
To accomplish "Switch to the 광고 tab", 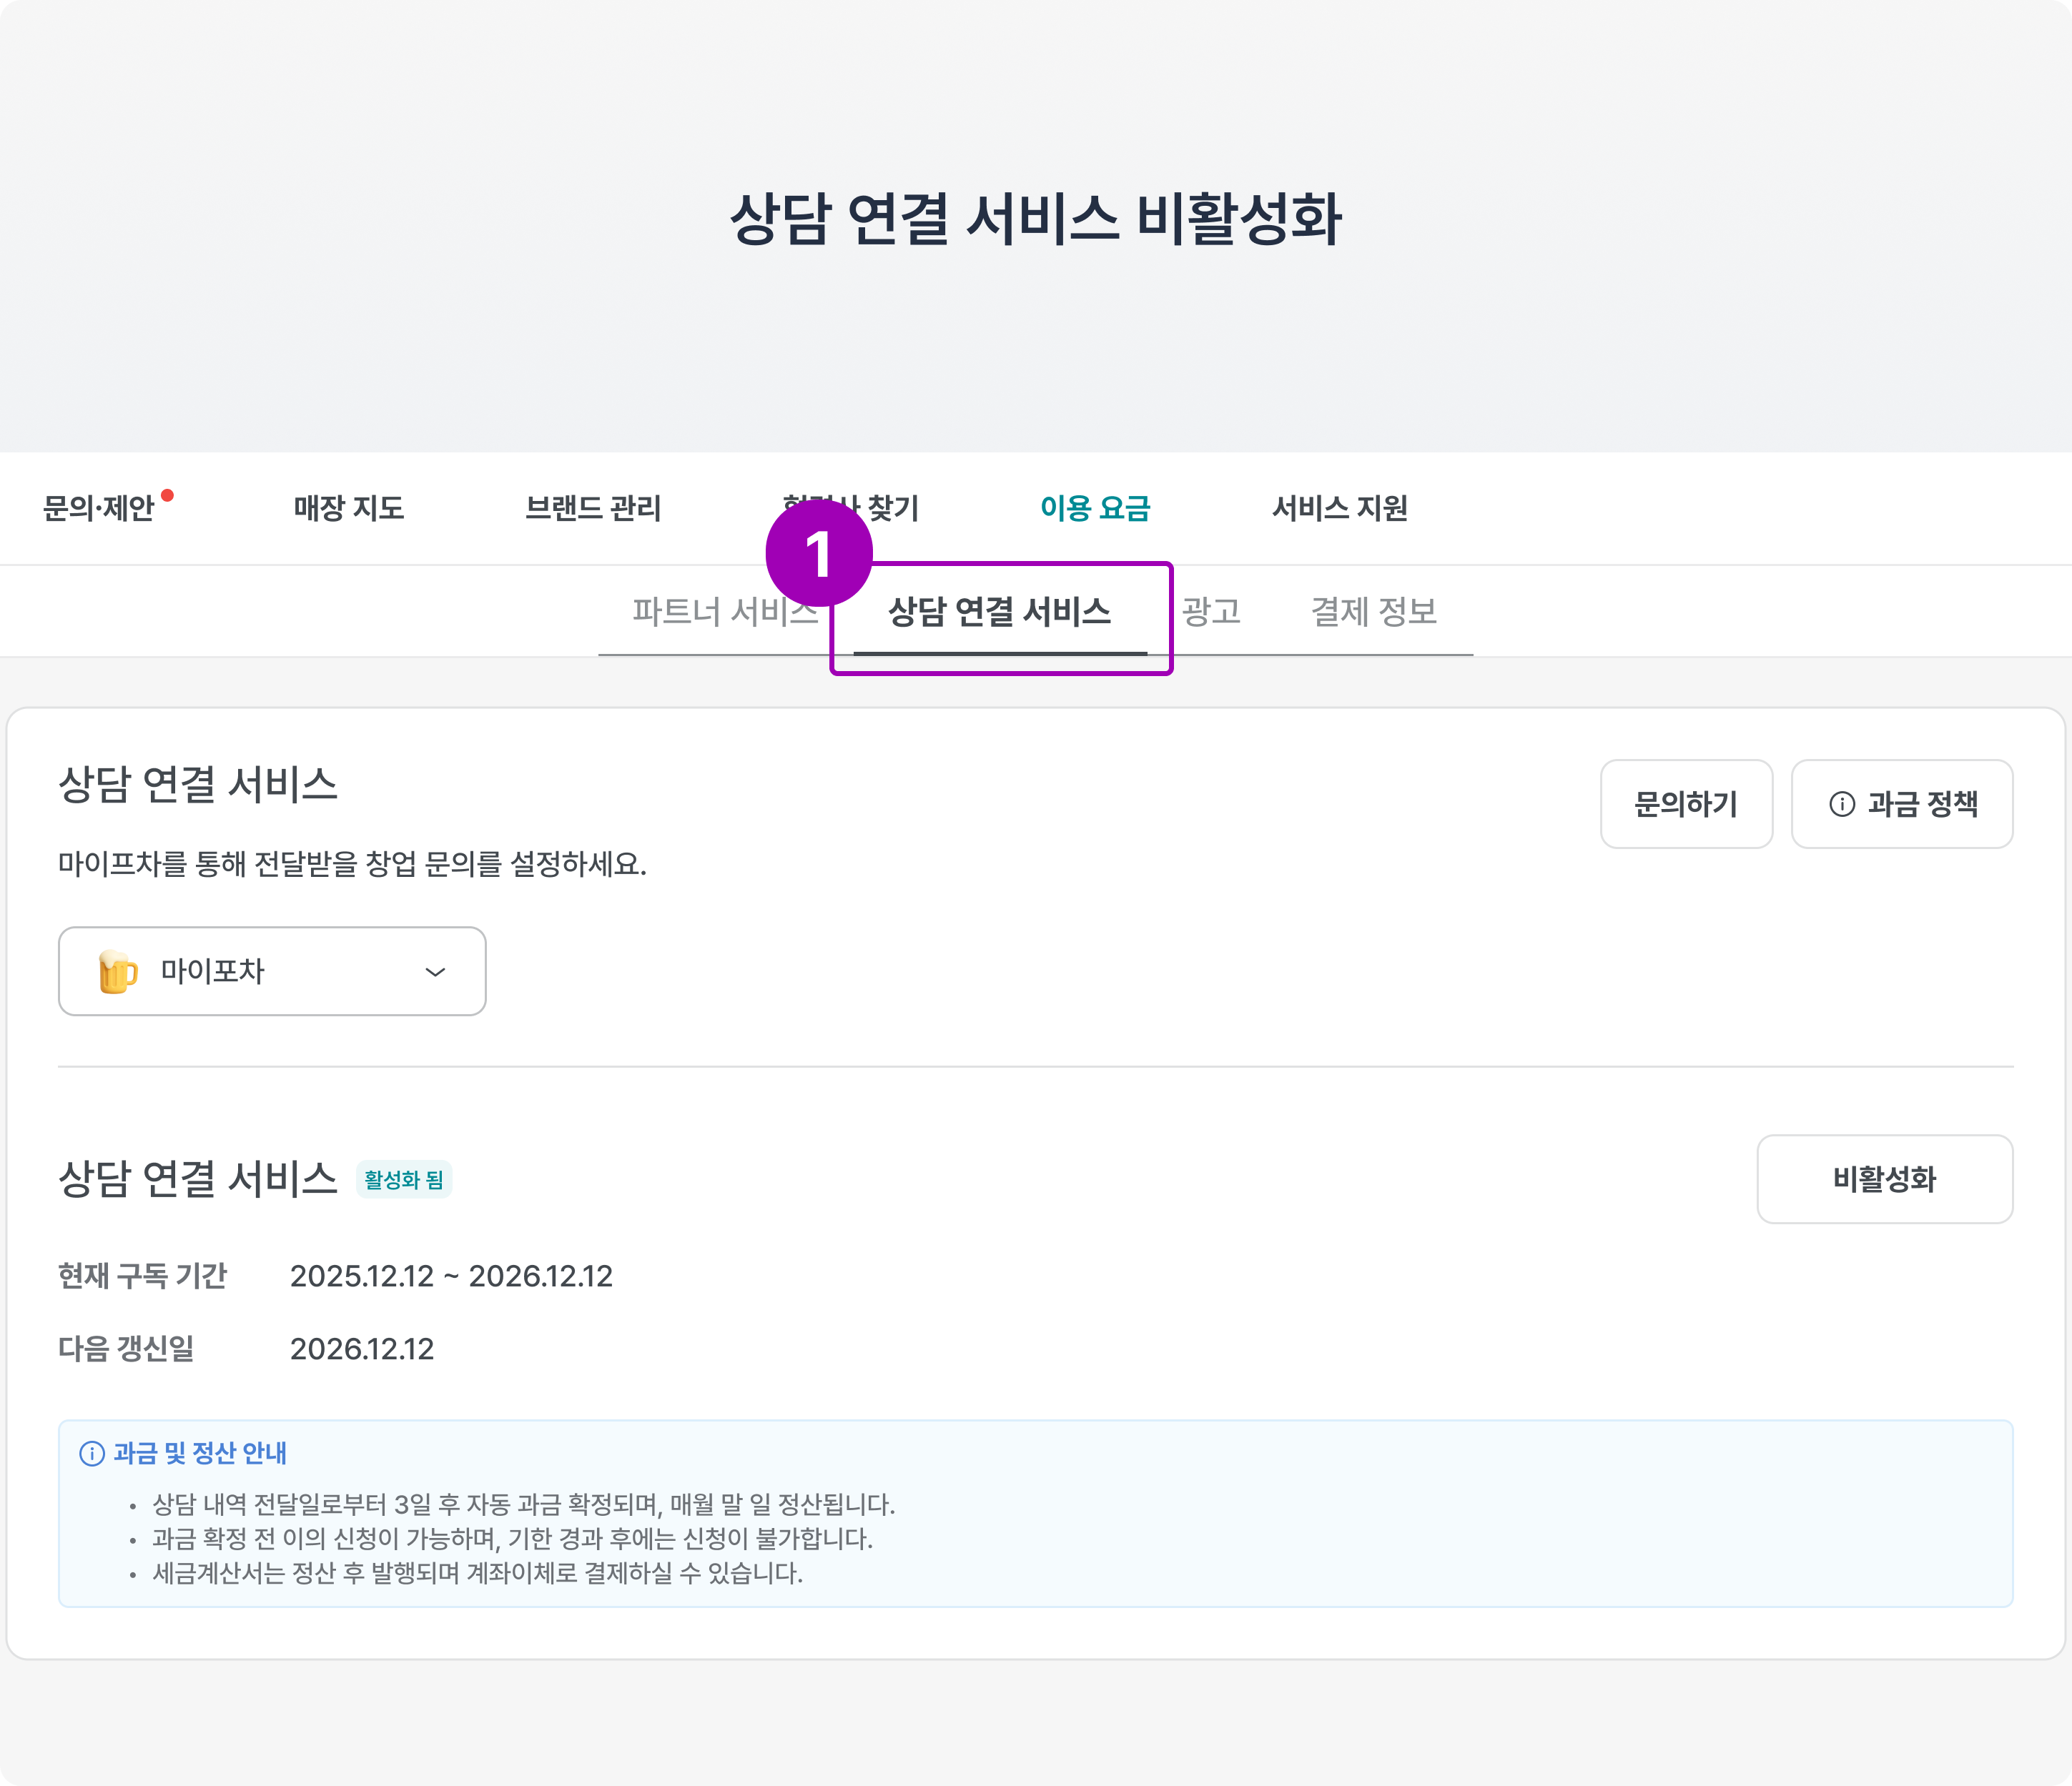I will 1211,612.
